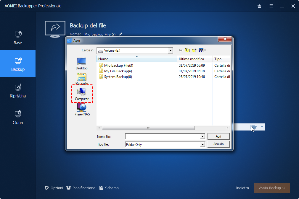Open the main menu list icon
299x199 pixels.
click(x=271, y=6)
